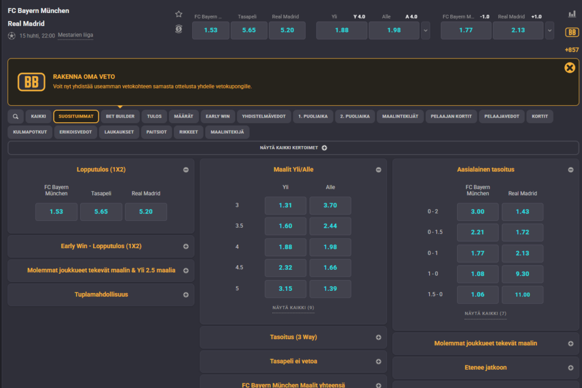Click the BB logo in the banner
The width and height of the screenshot is (582, 388).
pyautogui.click(x=32, y=82)
